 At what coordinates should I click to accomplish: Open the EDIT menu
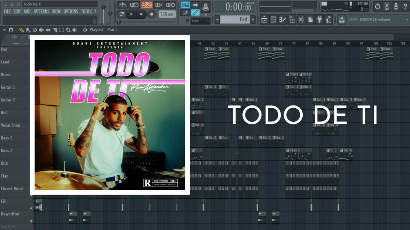point(17,11)
